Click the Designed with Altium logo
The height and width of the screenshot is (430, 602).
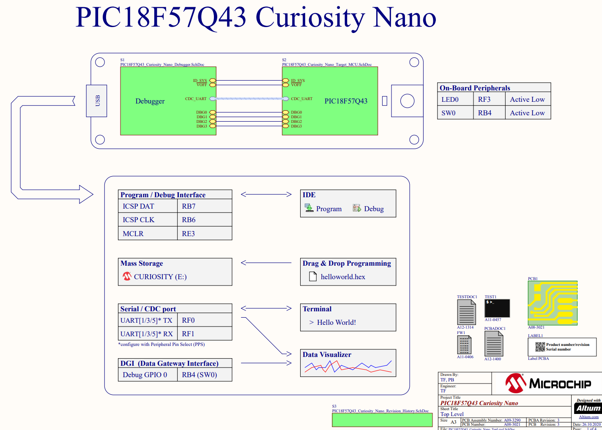588,408
